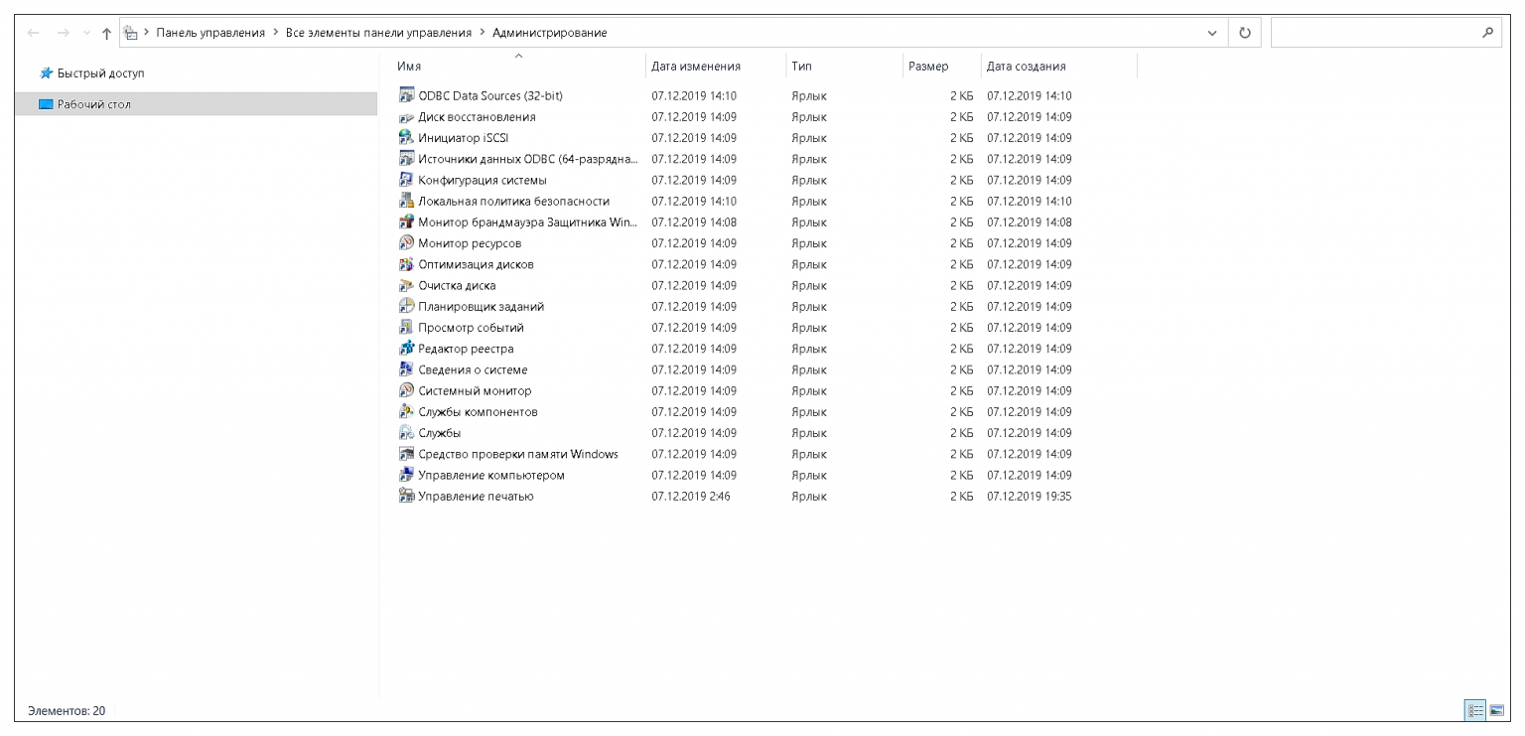The width and height of the screenshot is (1525, 736).
Task: Click creation date of Локальная политика безопасности
Action: tap(1030, 202)
